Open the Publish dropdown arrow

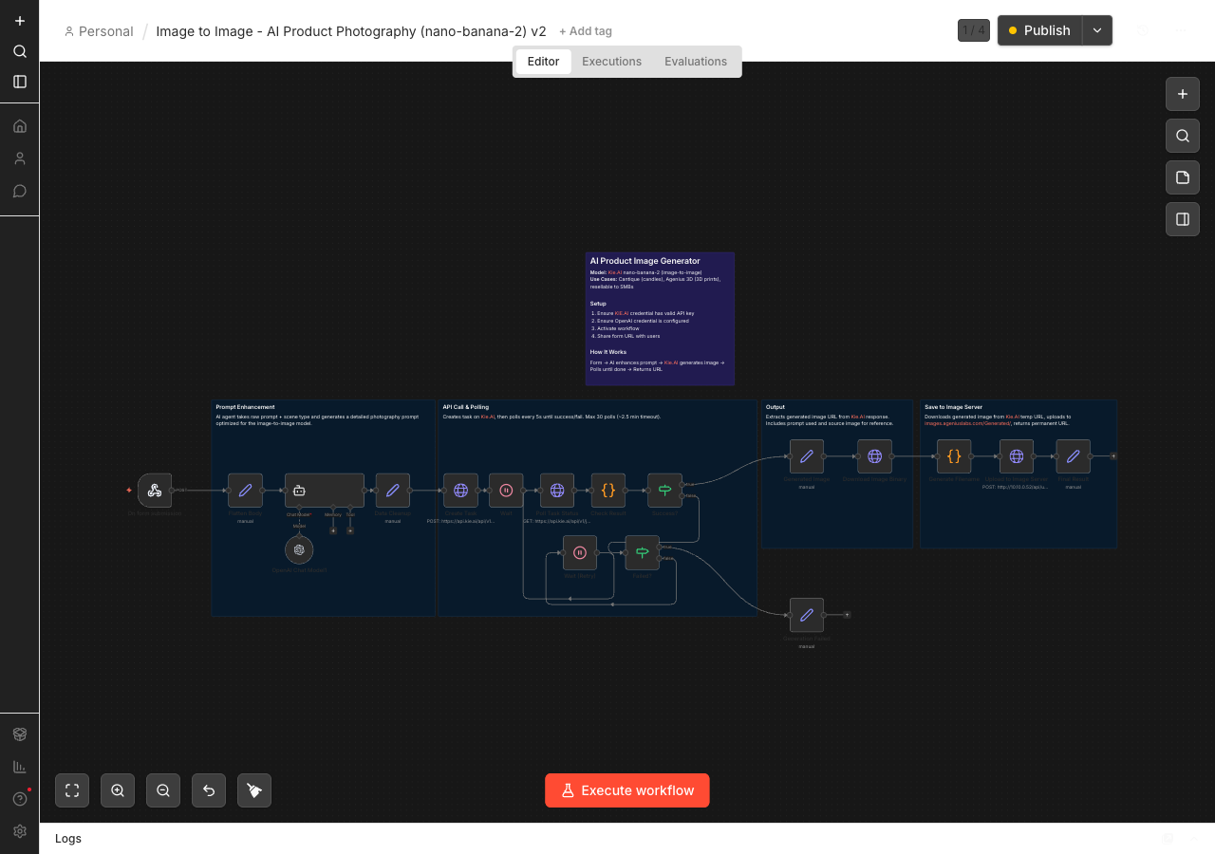click(x=1097, y=30)
